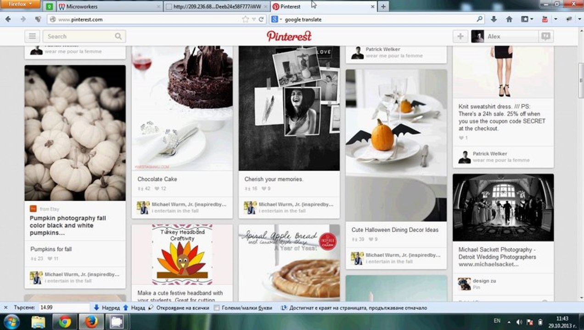Viewport: 584px width, 330px height.
Task: Go forward with the Firefox forward arrow
Action: (22, 19)
